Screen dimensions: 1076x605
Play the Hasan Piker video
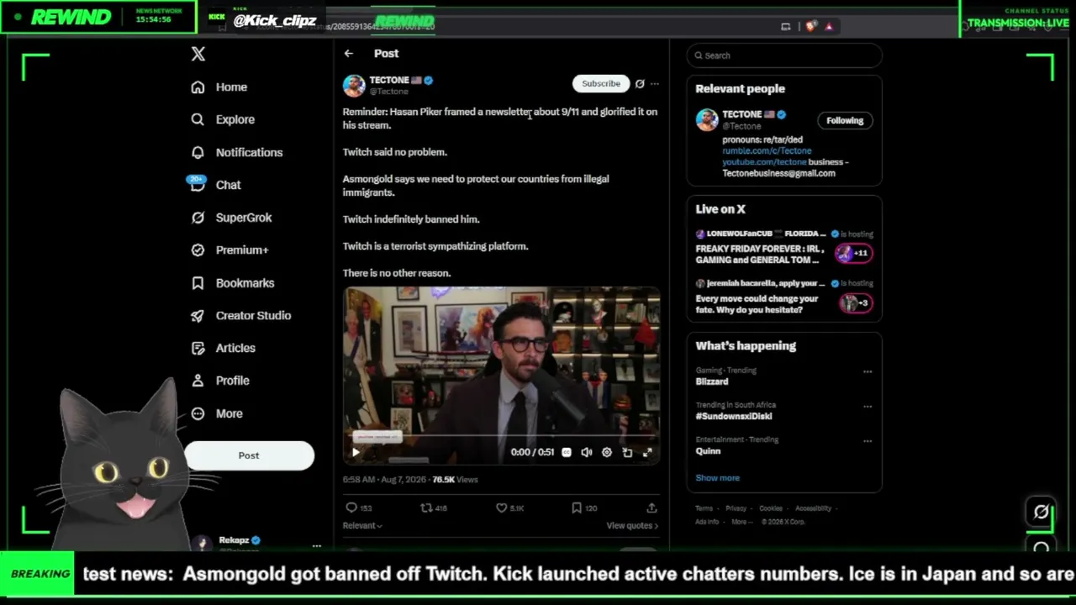tap(356, 452)
